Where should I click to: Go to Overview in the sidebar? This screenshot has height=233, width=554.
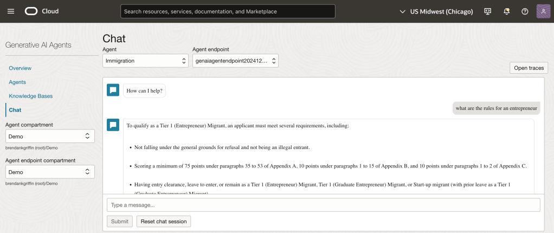click(20, 68)
